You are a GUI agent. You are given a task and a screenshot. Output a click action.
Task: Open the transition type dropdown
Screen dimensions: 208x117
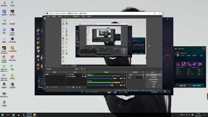pos(135,75)
